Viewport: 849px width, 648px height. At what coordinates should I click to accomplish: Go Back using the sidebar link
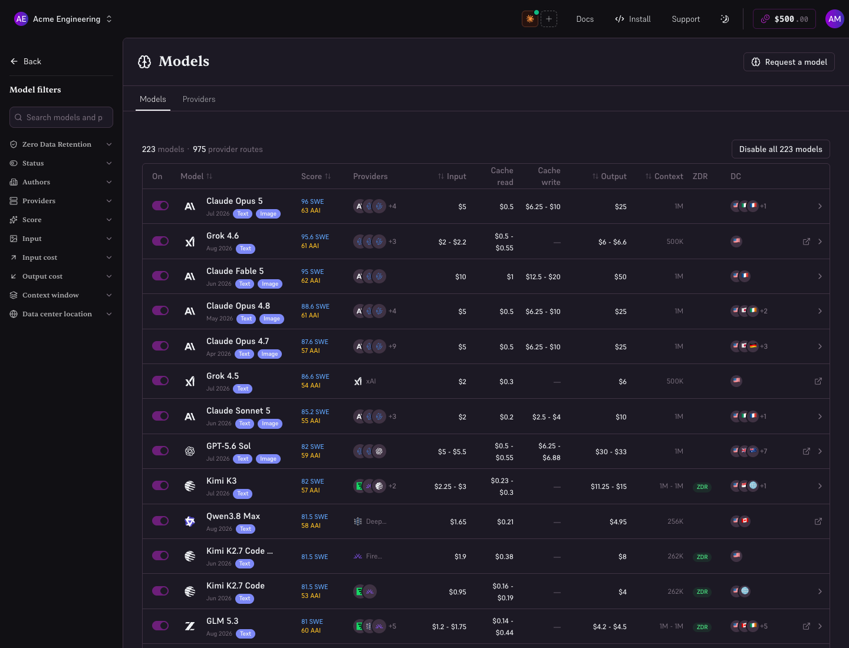26,61
